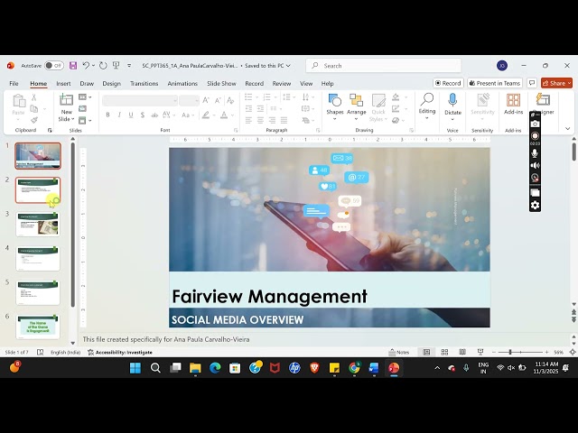Open the Comments pane icon

pos(532,83)
